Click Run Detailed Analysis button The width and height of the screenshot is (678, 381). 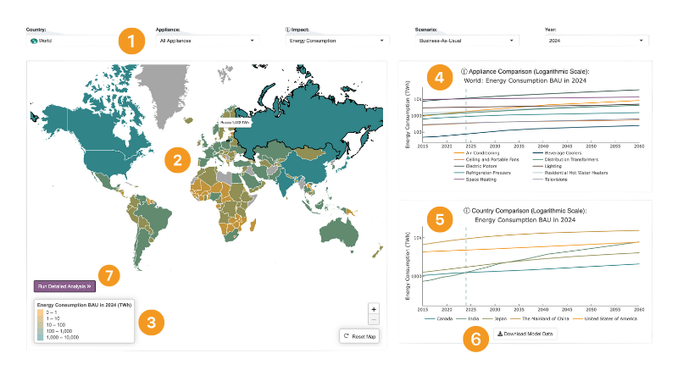pos(64,286)
